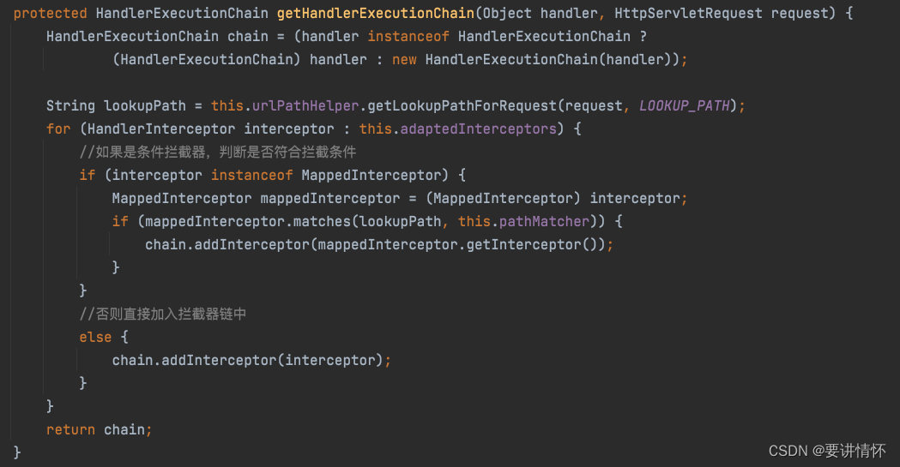This screenshot has width=900, height=467.
Task: Click the HandlerInterceptor type in the loop
Action: [x=161, y=129]
